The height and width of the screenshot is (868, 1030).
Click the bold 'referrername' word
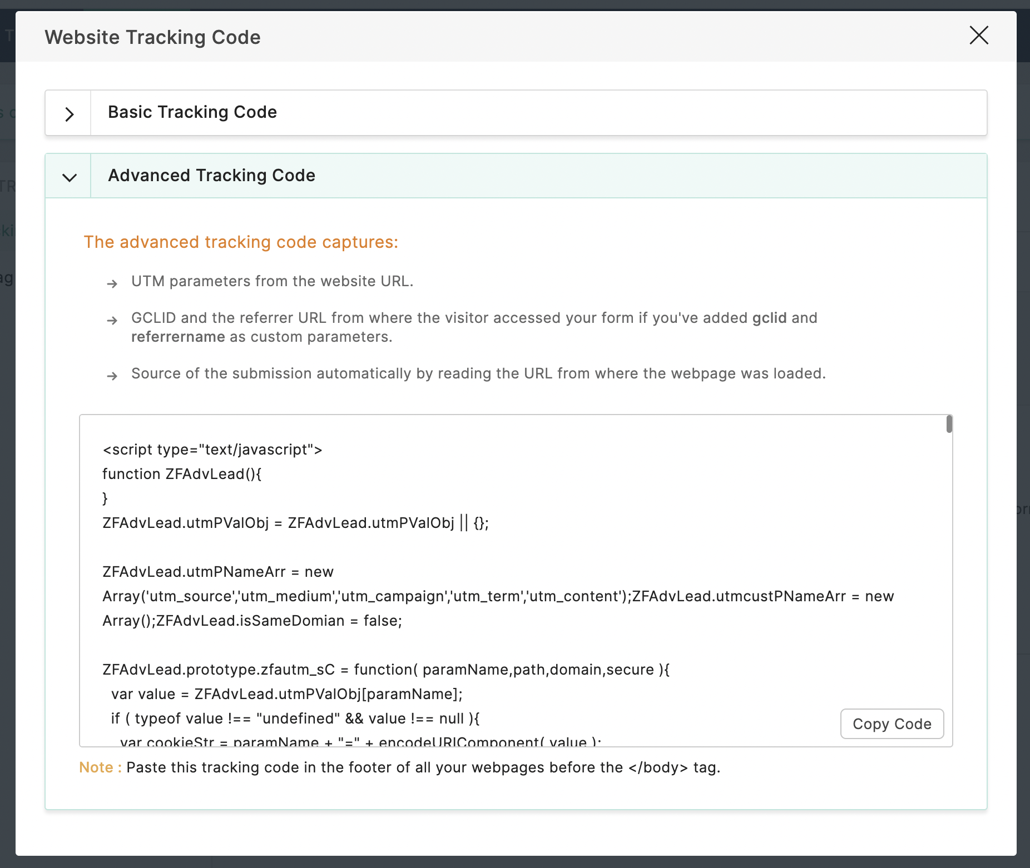178,337
